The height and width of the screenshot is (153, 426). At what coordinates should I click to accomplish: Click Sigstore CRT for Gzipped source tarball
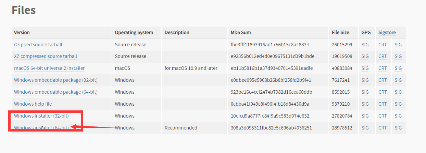tap(383, 45)
